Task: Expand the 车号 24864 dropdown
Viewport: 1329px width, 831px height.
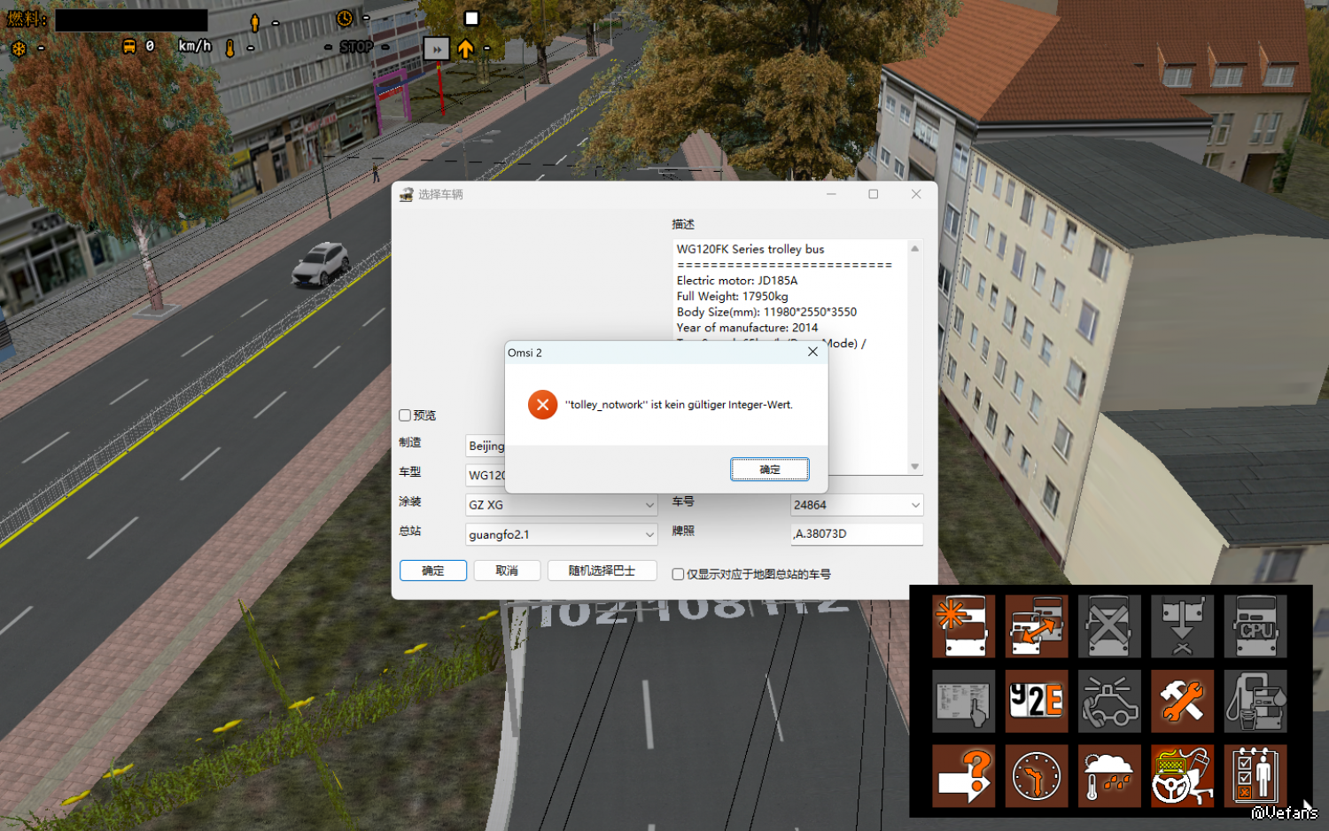Action: (857, 505)
